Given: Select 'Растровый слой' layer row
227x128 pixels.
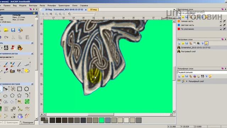Looking at the screenshot, I should pos(202,51).
